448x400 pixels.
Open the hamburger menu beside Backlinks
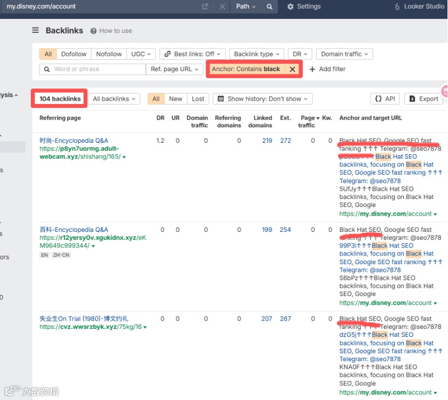tap(36, 30)
